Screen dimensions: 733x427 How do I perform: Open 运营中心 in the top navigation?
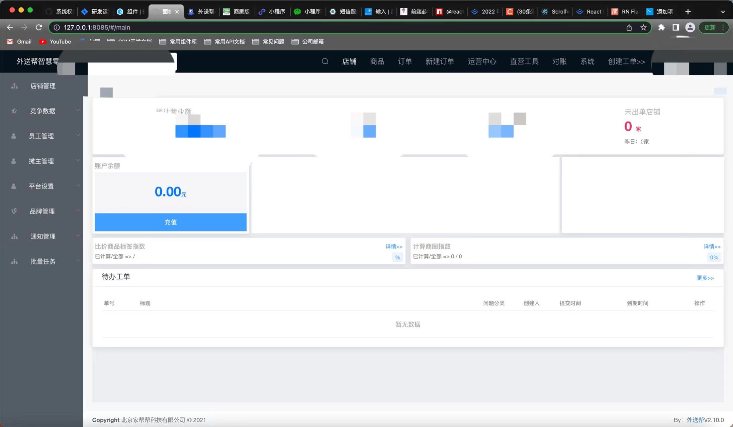pyautogui.click(x=482, y=61)
